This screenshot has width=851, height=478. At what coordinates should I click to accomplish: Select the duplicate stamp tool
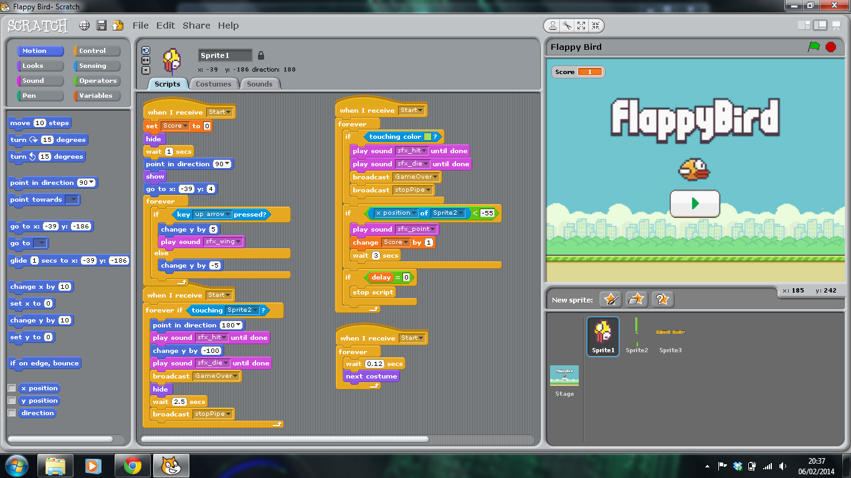[x=553, y=26]
